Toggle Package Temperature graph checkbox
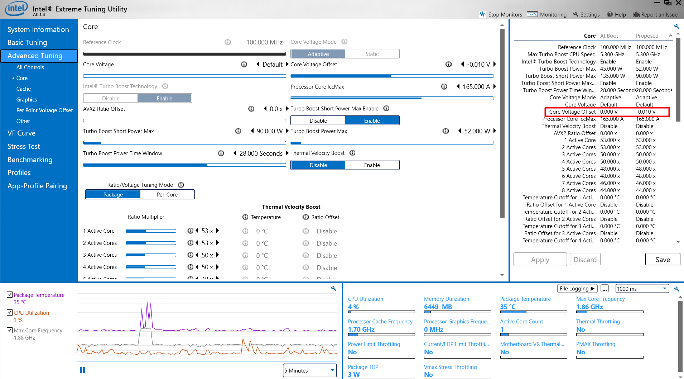This screenshot has width=684, height=379. tap(10, 294)
